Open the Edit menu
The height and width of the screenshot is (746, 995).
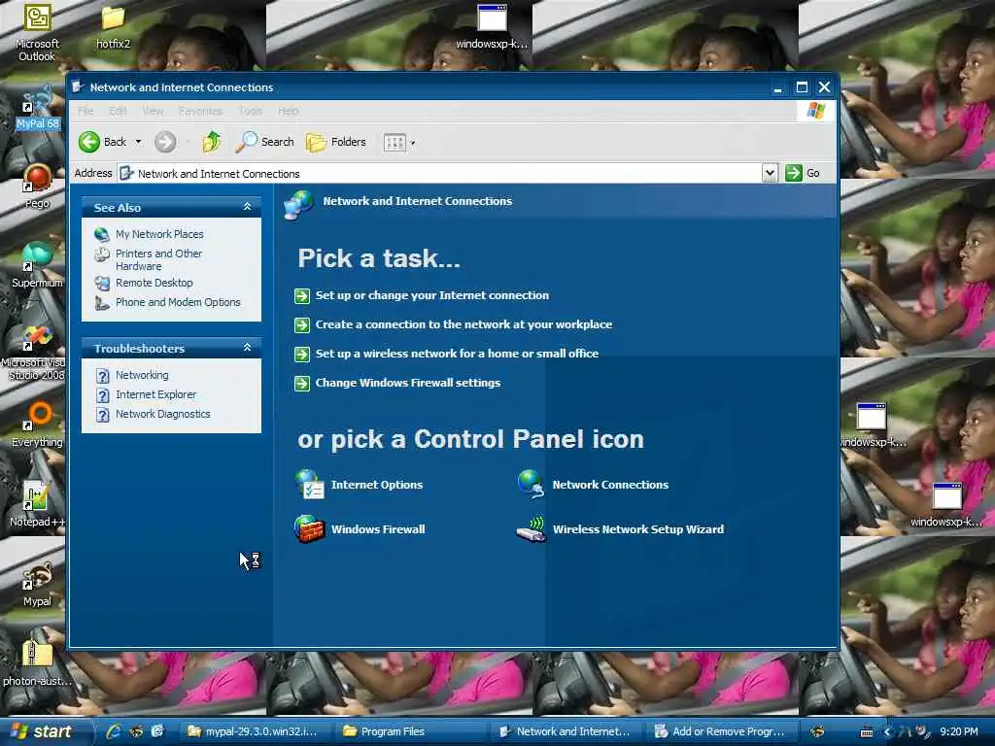tap(118, 111)
